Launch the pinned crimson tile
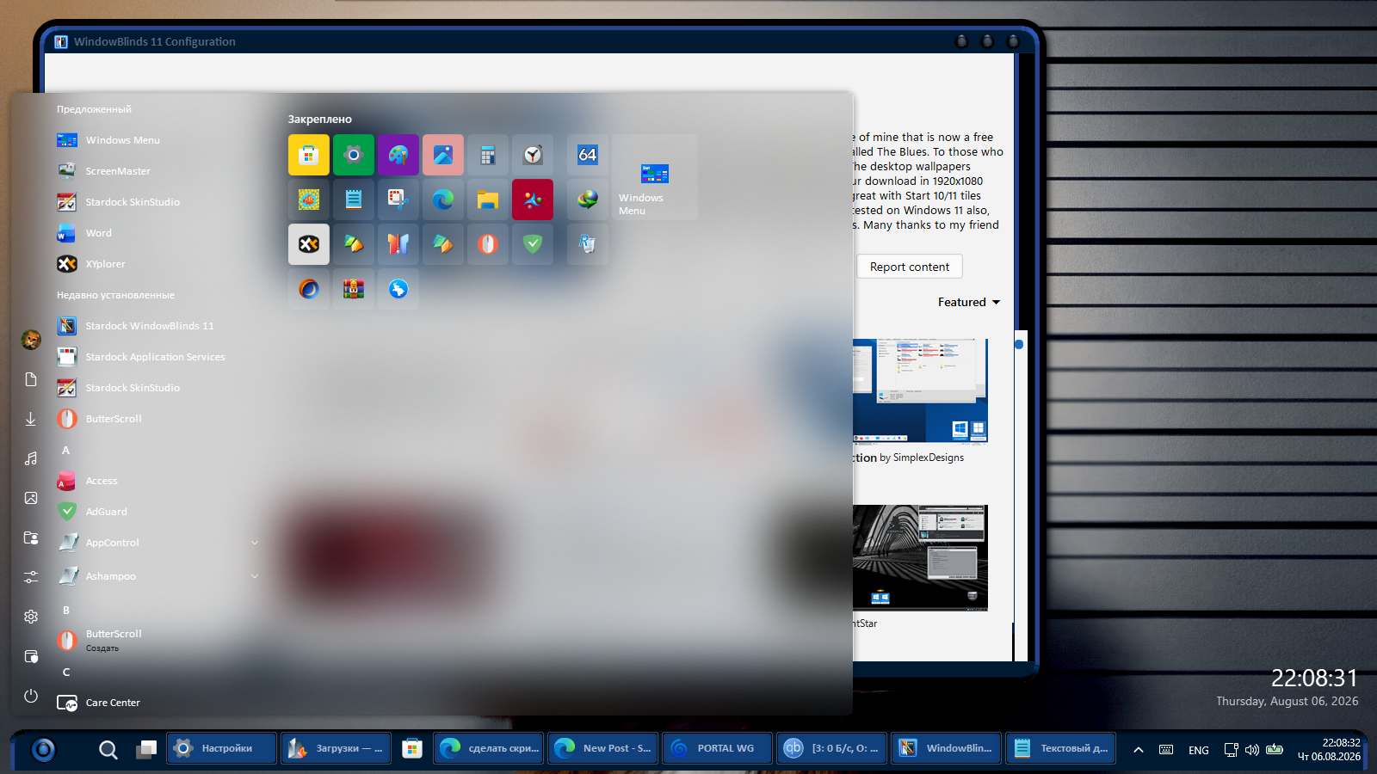The image size is (1377, 774). [x=533, y=200]
